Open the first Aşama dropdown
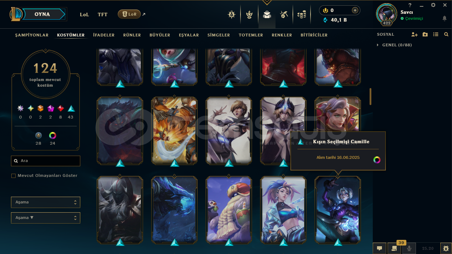452x254 pixels. tap(46, 202)
